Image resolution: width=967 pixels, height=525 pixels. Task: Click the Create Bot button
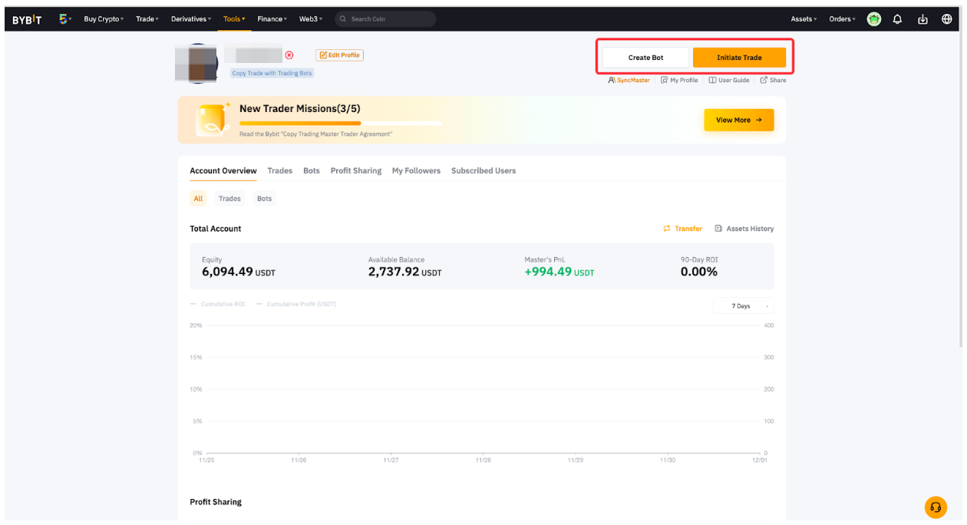click(645, 58)
